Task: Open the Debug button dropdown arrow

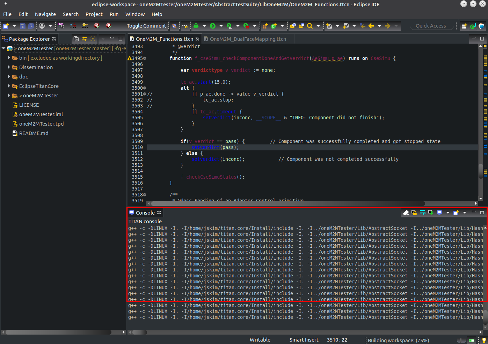Action: pyautogui.click(x=204, y=26)
